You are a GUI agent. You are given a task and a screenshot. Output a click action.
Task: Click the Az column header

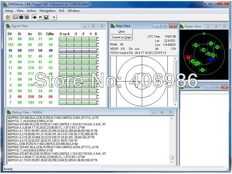[30, 34]
